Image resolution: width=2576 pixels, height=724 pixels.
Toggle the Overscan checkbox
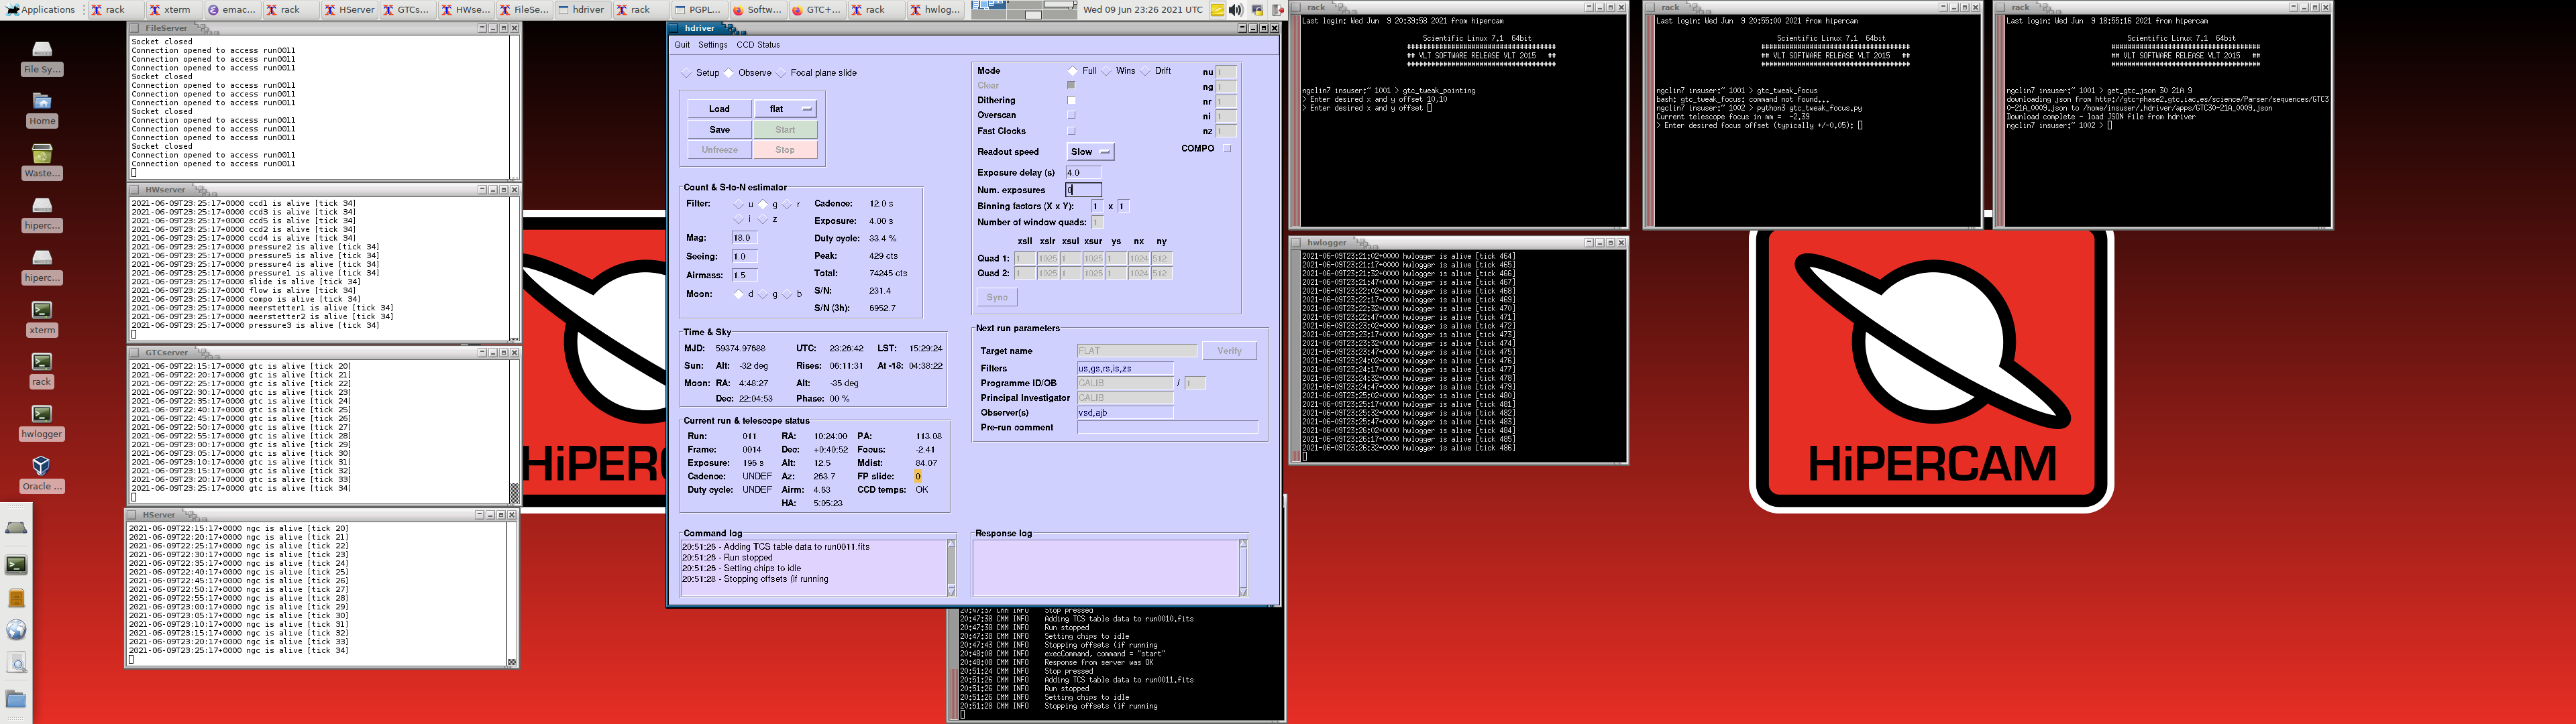coord(1072,115)
